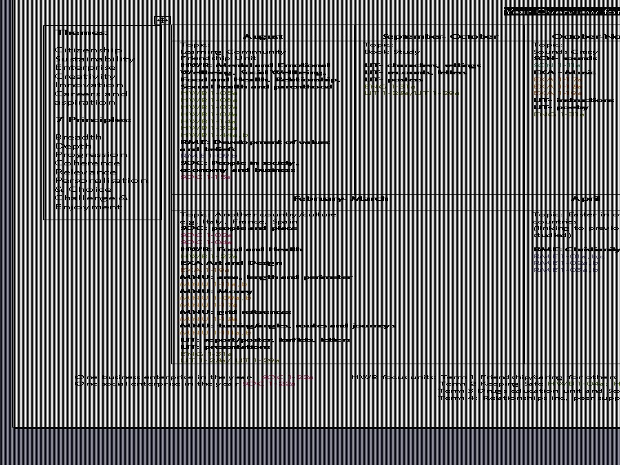The width and height of the screenshot is (620, 465).
Task: Click the table move handle icon
Action: [162, 20]
